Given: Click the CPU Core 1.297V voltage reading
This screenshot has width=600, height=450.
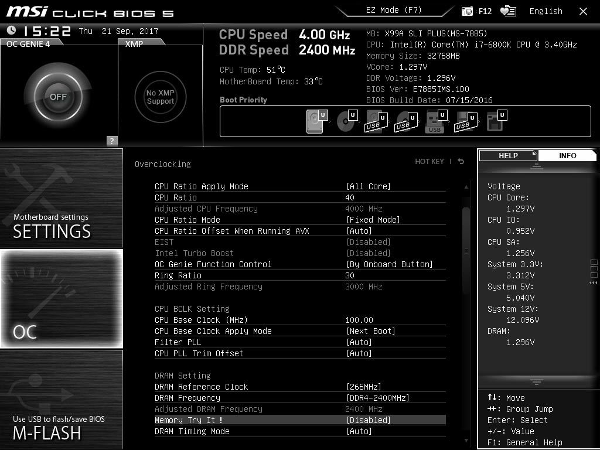Looking at the screenshot, I should 520,209.
